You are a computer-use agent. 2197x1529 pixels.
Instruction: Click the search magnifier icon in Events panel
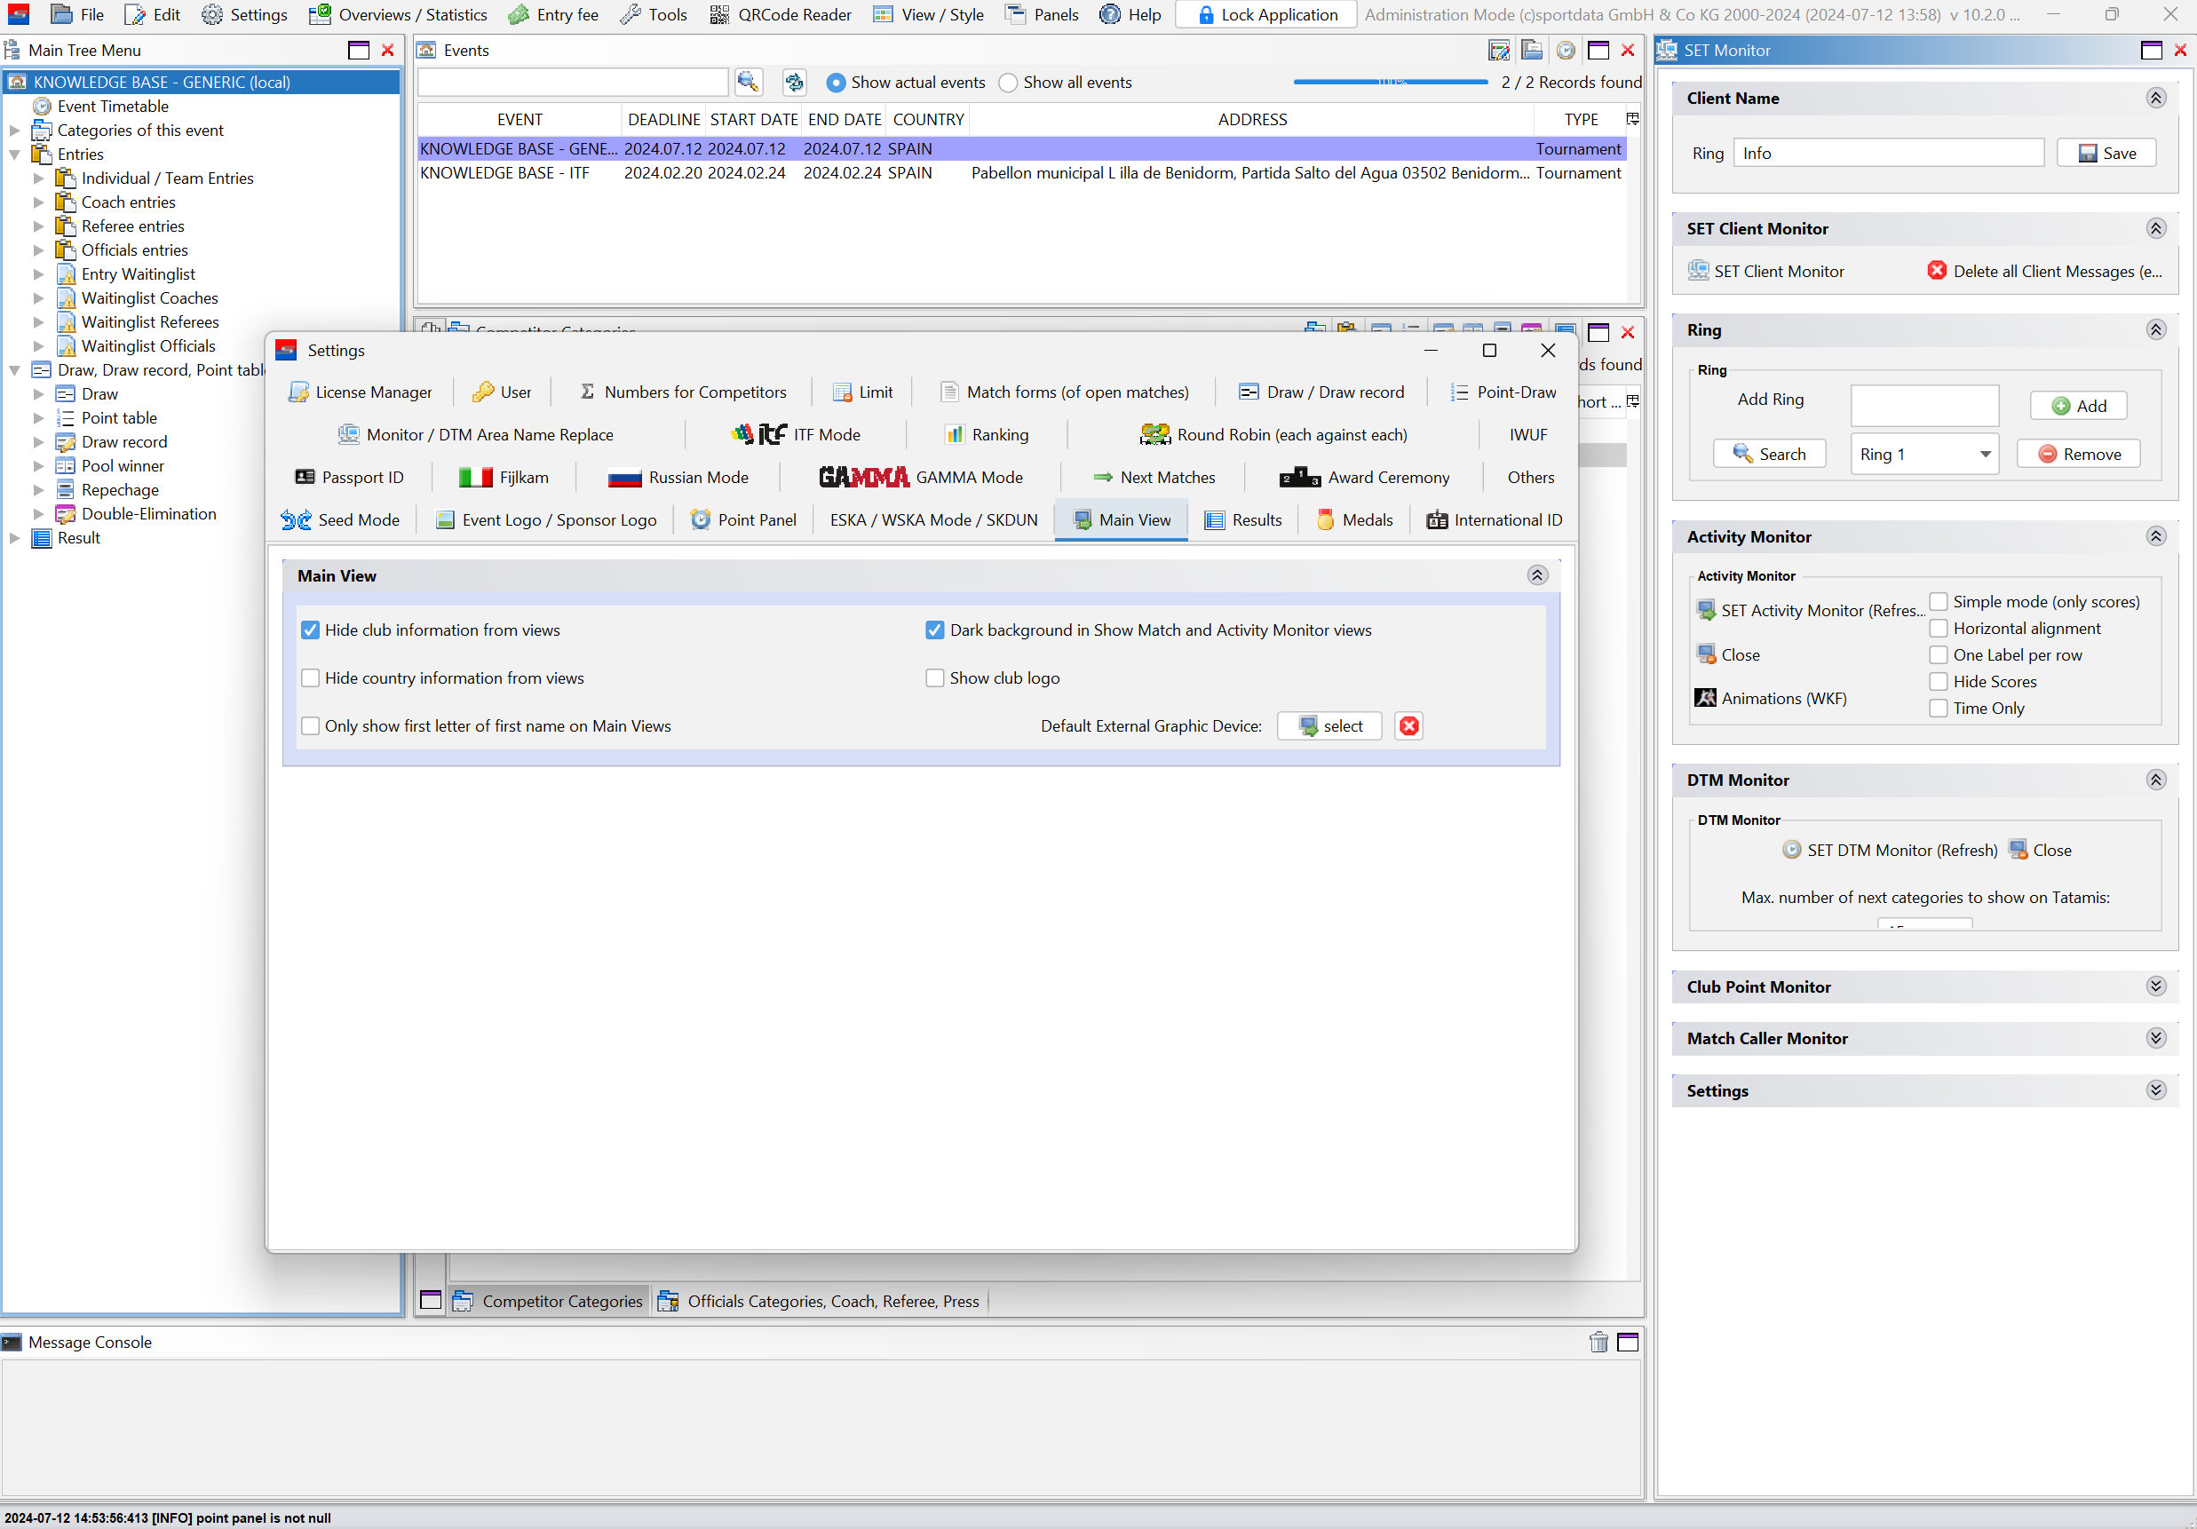click(749, 83)
